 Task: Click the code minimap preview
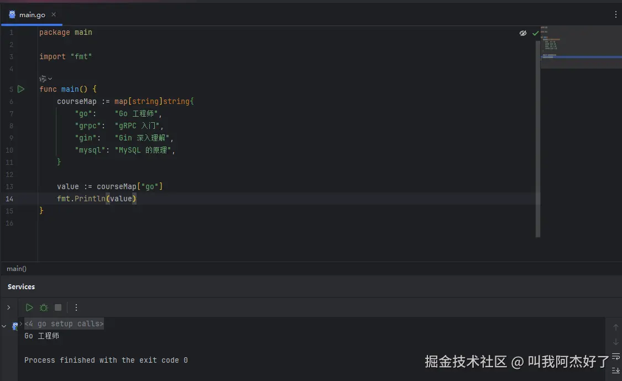point(581,47)
